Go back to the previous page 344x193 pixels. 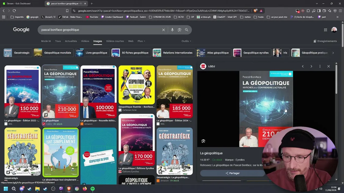point(3,11)
